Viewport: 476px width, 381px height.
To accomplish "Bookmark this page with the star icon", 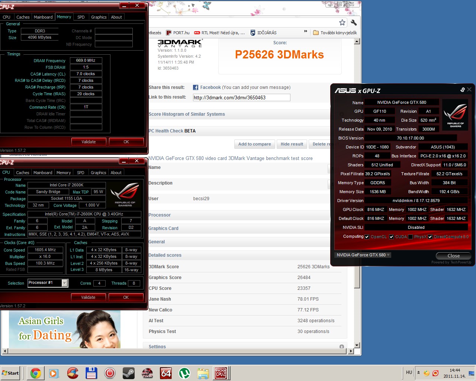I will (342, 22).
